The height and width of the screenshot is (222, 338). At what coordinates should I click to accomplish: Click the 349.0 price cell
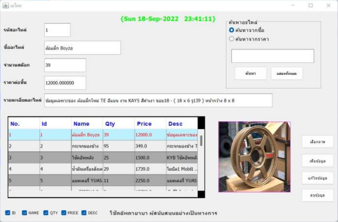tap(150, 146)
